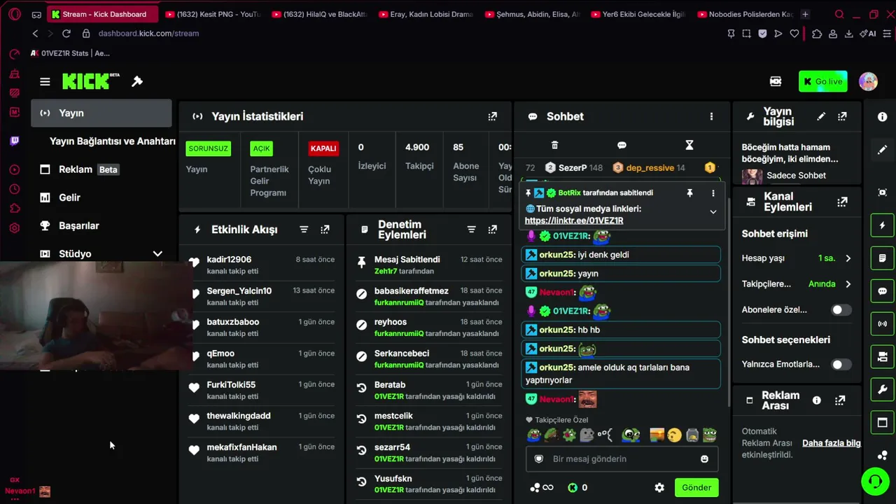Open Reklam Beta menu item
Screen dimensions: 896x504
[x=101, y=169]
